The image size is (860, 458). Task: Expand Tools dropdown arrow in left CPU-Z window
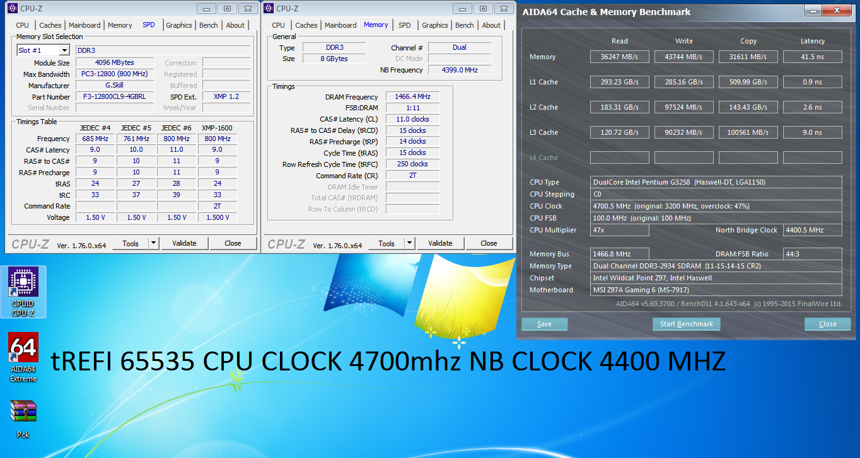pos(153,243)
